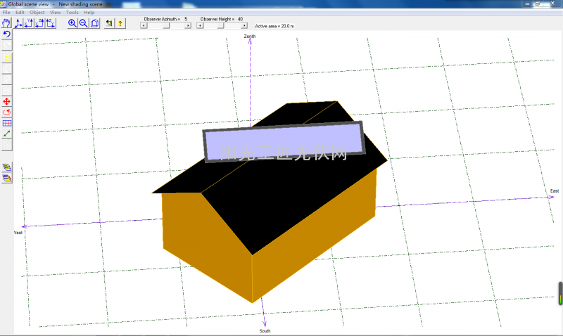This screenshot has width=563, height=336.
Task: Click Observer Height slider right arrow
Action: point(245,25)
